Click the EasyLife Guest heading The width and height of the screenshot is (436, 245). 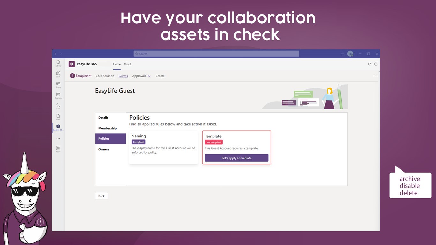pos(115,91)
